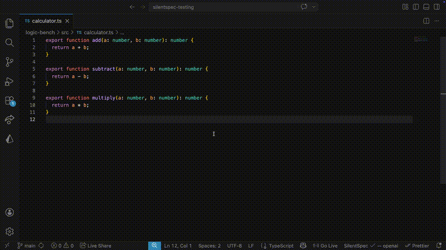Image resolution: width=446 pixels, height=250 pixels.
Task: Click the calculator.ts breadcrumb item
Action: 95,33
